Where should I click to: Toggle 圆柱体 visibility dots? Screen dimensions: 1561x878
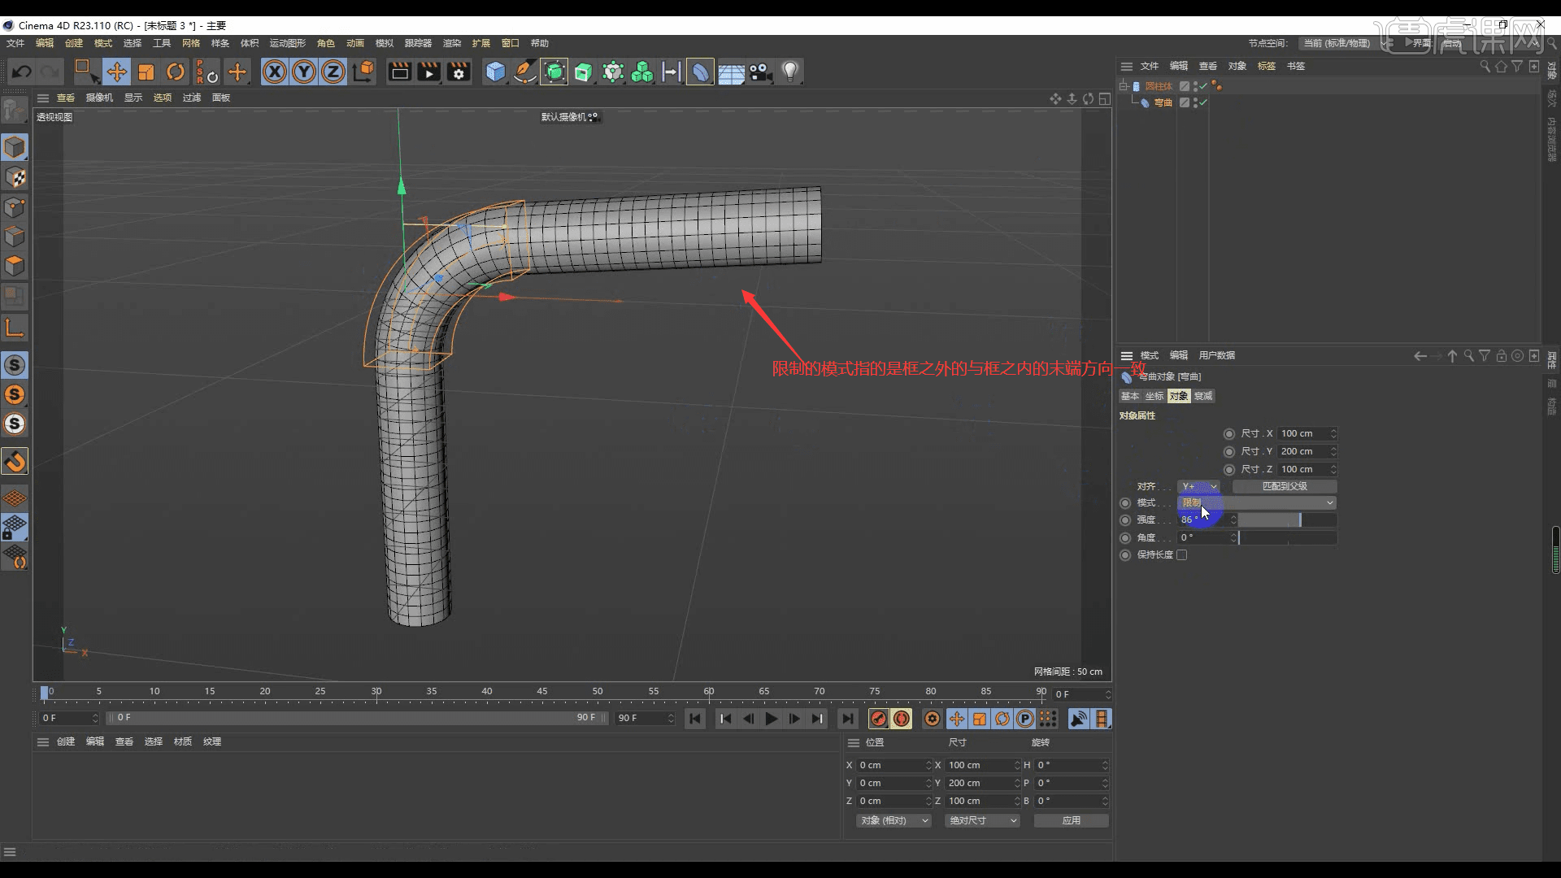tap(1195, 85)
